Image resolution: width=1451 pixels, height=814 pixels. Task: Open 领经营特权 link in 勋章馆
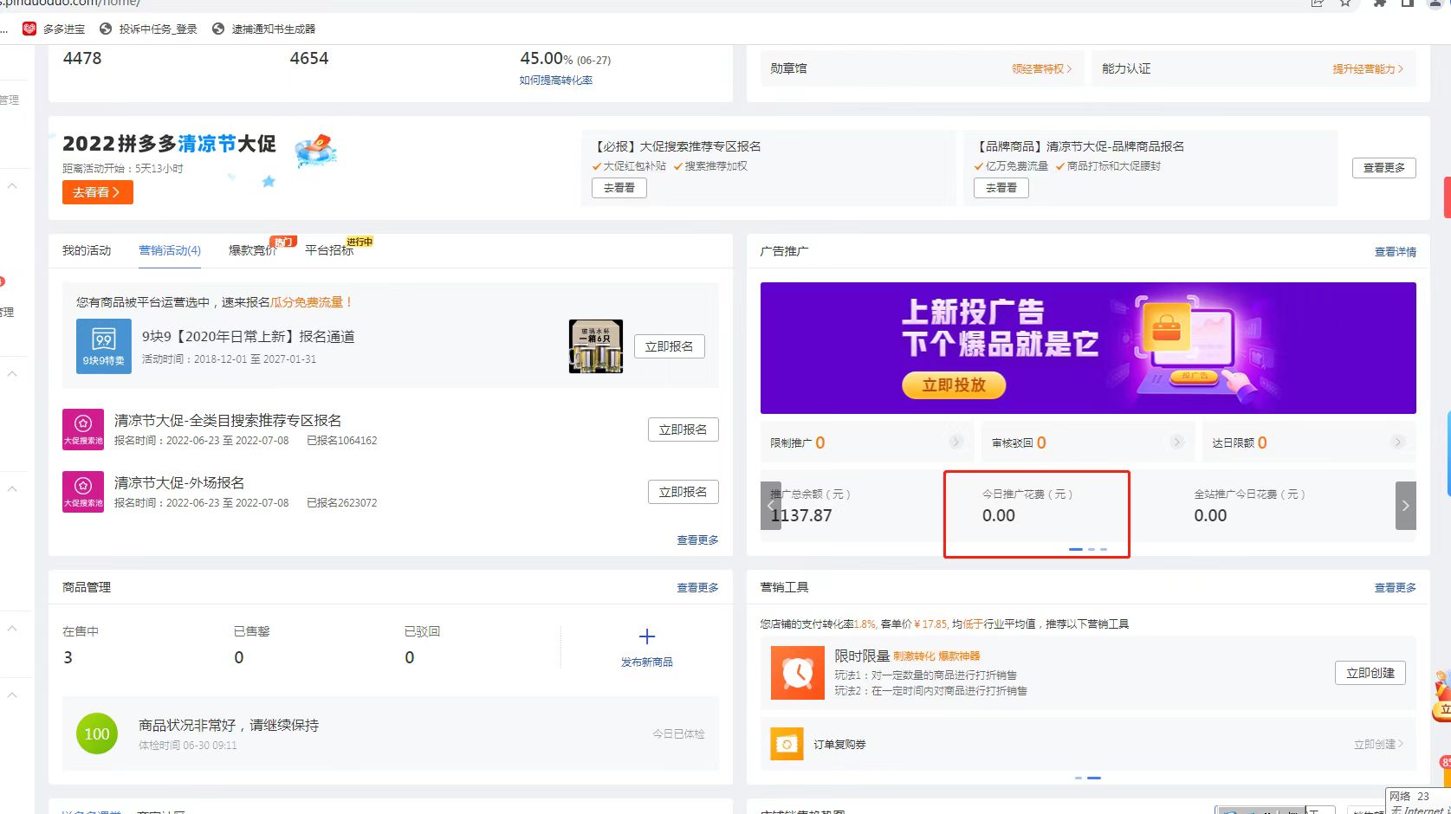coord(1041,68)
